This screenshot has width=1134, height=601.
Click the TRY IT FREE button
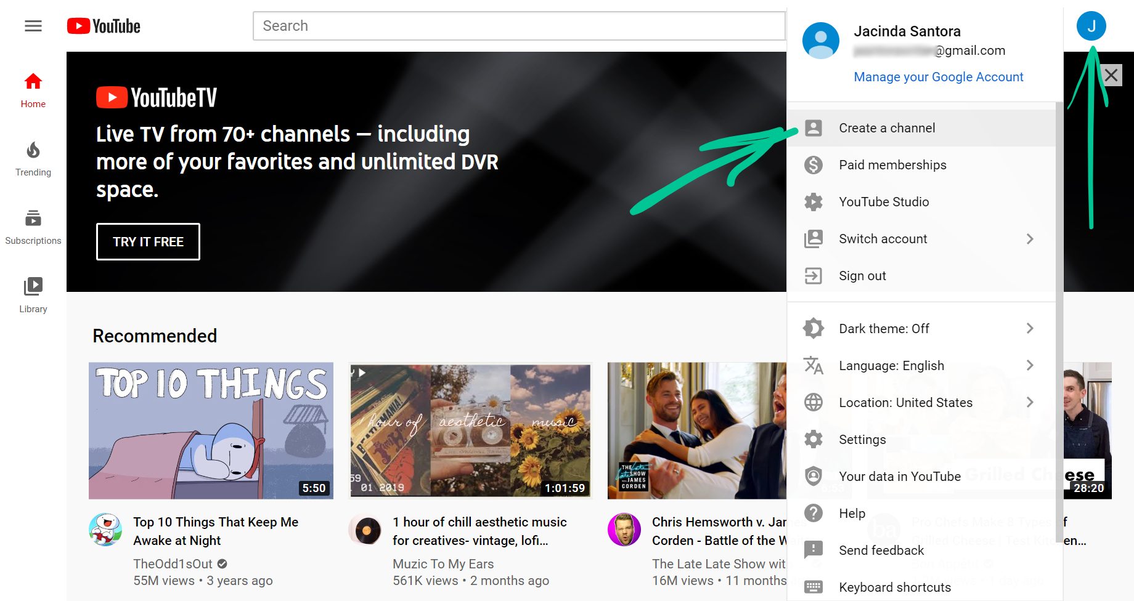point(148,241)
